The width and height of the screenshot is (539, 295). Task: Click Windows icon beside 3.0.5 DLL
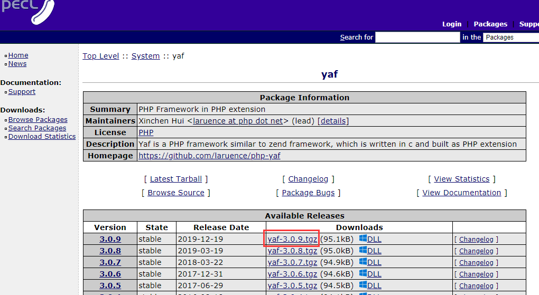363,285
